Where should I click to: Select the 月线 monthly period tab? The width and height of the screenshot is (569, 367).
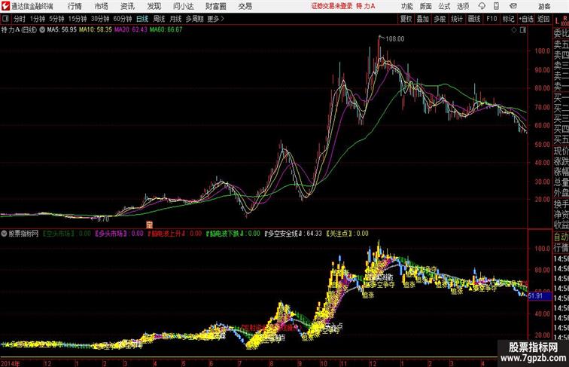[175, 19]
